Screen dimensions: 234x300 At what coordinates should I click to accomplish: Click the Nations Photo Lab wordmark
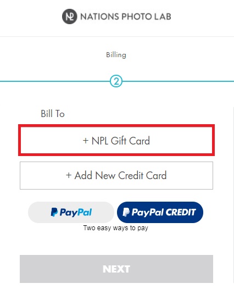click(126, 16)
